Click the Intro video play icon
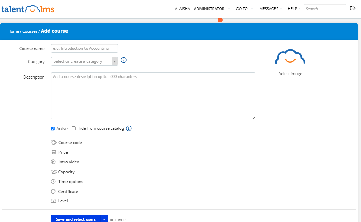Viewport: 361px width, 222px height. tap(53, 162)
